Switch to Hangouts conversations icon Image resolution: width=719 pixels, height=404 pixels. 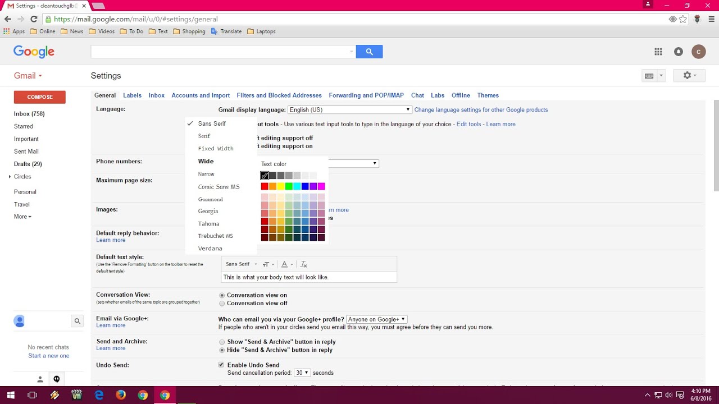coord(57,379)
